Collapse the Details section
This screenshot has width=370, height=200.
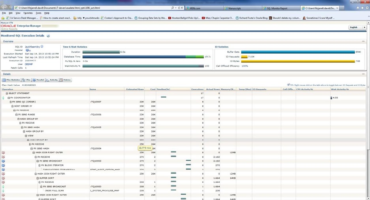click(363, 74)
